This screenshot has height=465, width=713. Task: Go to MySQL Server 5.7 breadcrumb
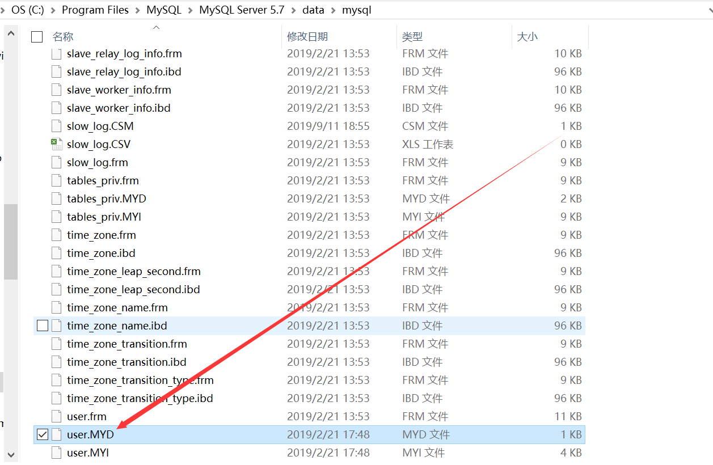point(242,10)
